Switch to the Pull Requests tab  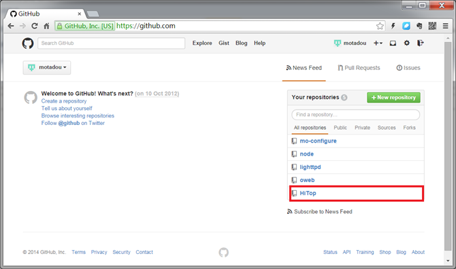[359, 68]
